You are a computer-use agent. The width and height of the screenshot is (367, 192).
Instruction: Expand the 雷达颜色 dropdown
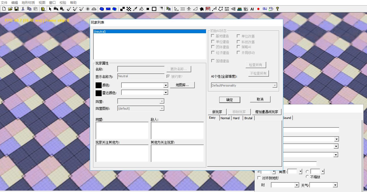point(165,93)
